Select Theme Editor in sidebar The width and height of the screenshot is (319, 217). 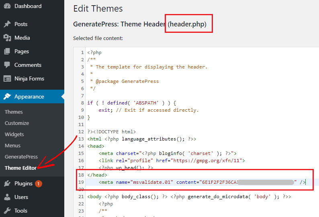click(20, 168)
